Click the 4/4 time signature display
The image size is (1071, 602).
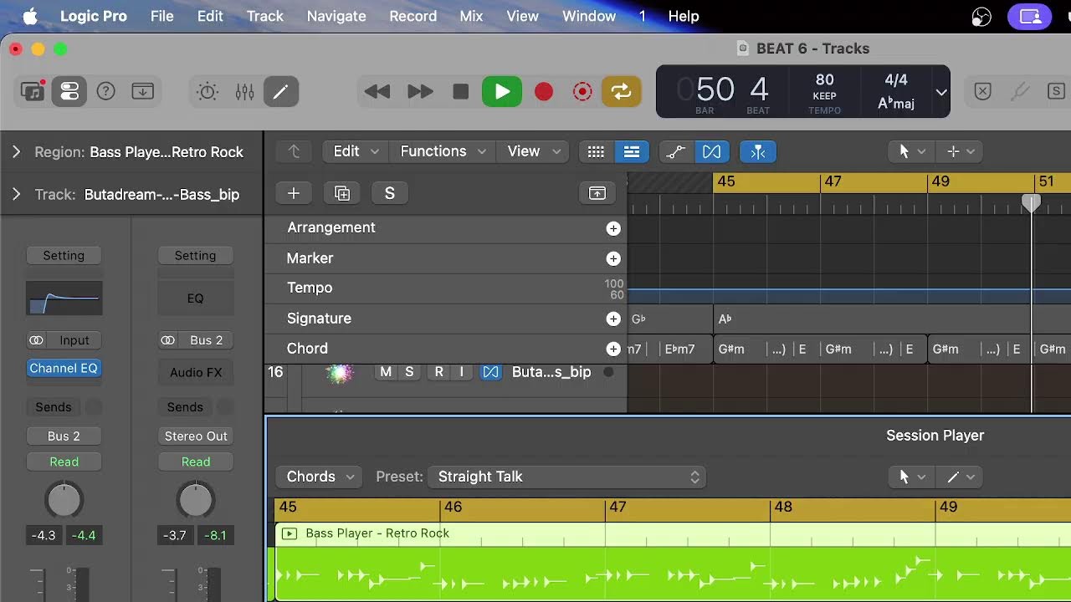896,80
